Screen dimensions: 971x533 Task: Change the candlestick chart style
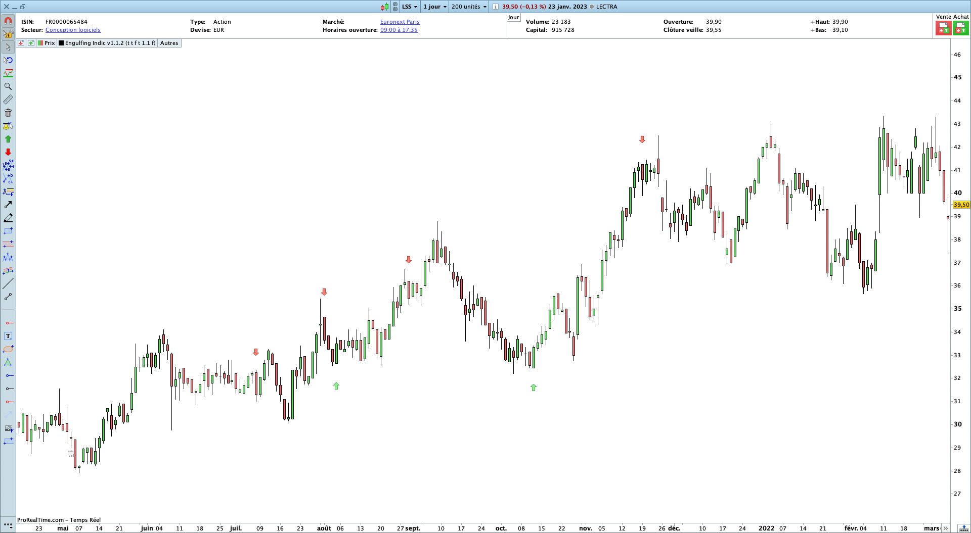[385, 7]
